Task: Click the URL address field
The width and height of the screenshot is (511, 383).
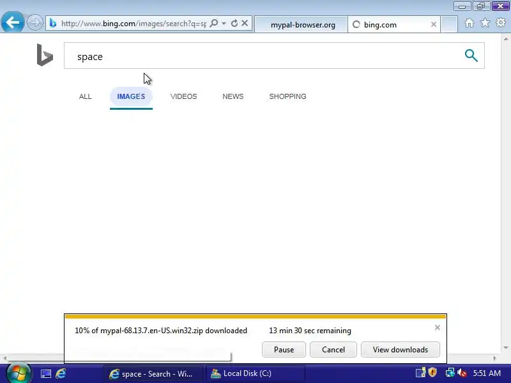Action: [133, 24]
